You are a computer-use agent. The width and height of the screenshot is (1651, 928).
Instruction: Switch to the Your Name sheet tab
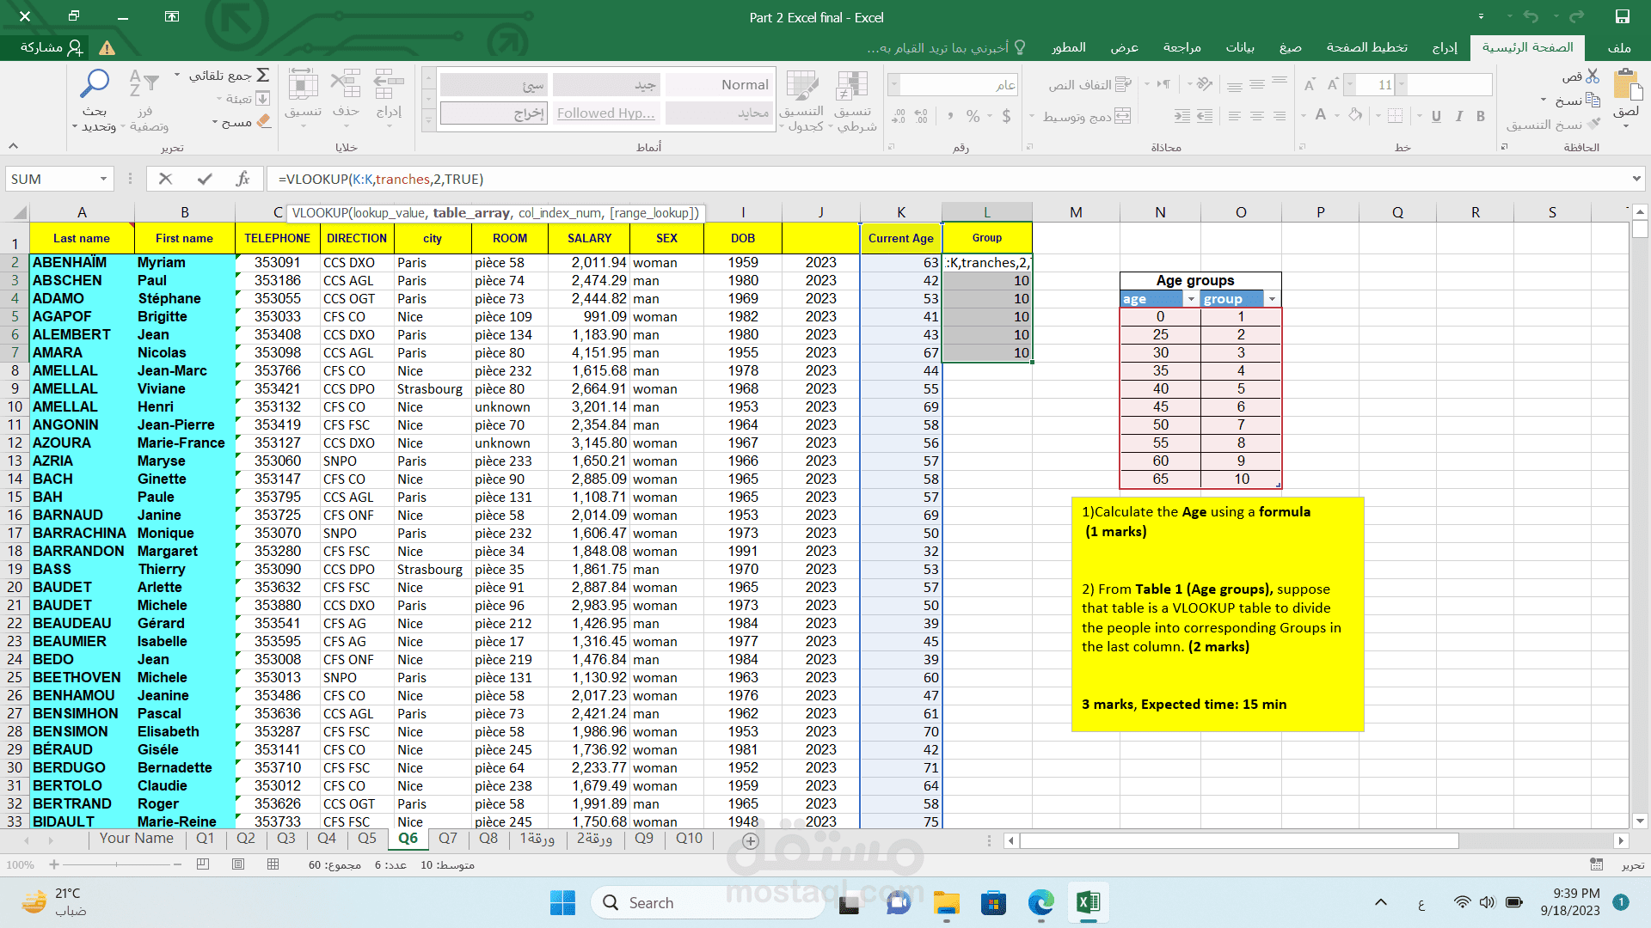tap(136, 839)
